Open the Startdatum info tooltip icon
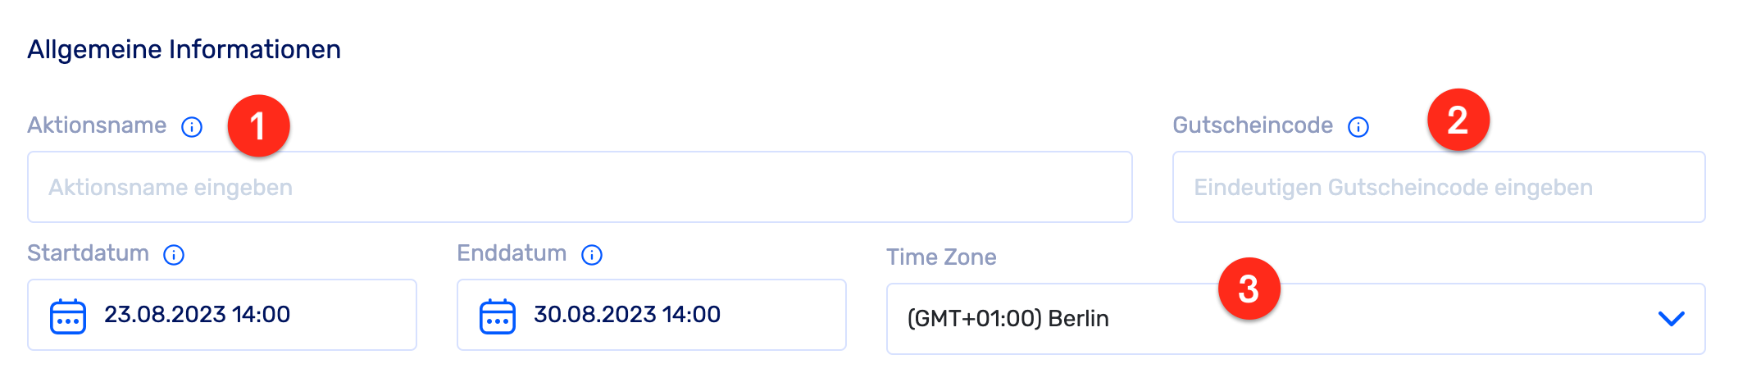Image resolution: width=1738 pixels, height=382 pixels. [174, 255]
